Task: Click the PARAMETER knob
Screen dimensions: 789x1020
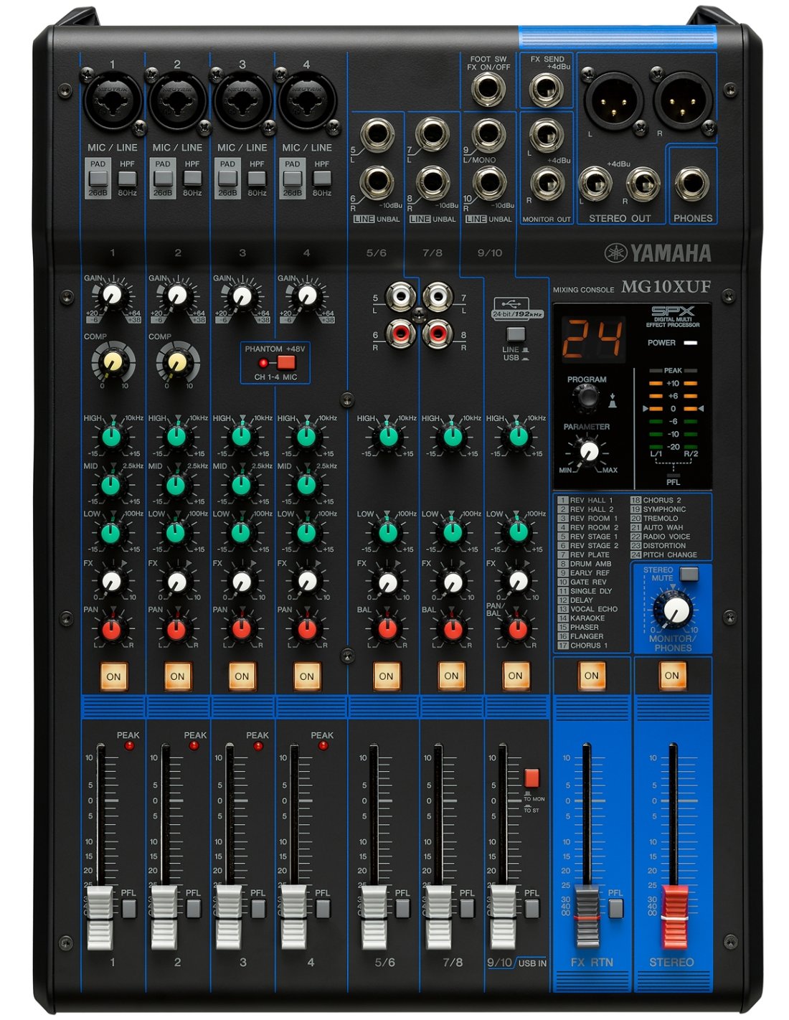Action: point(588,451)
